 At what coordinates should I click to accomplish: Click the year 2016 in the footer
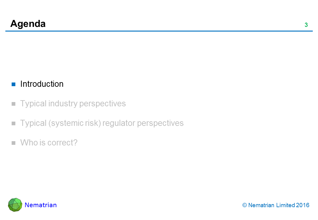click(x=303, y=205)
